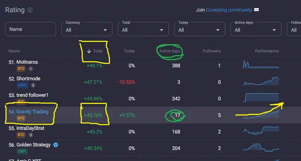This screenshot has width=301, height=161.
Task: Open the Covesting community chat icon
Action: point(256,10)
